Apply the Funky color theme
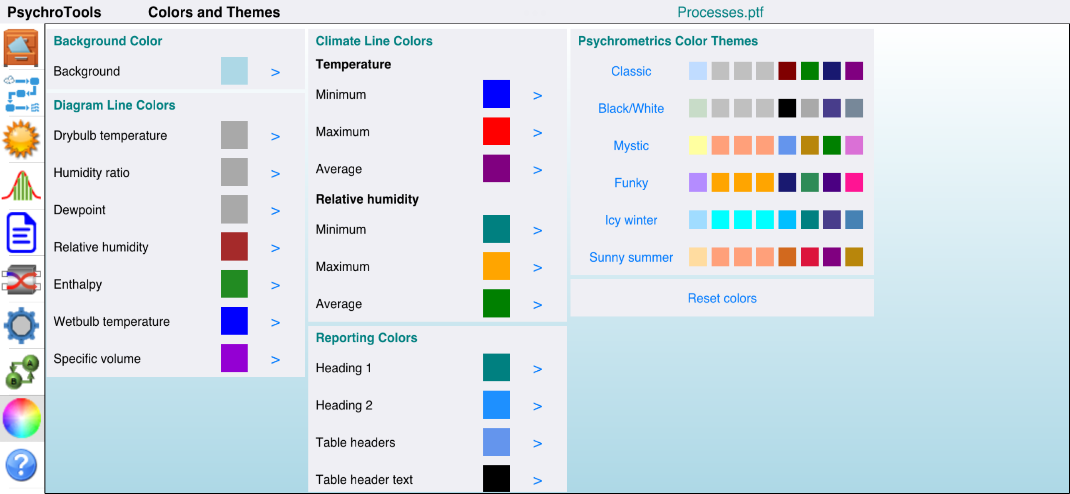Viewport: 1070px width, 494px height. 631,183
